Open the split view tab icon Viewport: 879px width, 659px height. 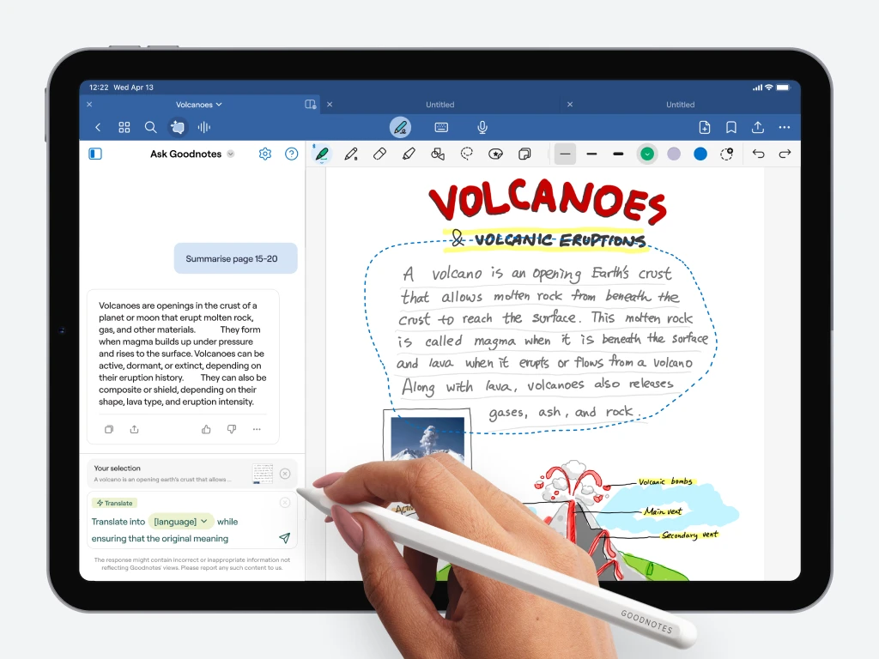point(310,104)
